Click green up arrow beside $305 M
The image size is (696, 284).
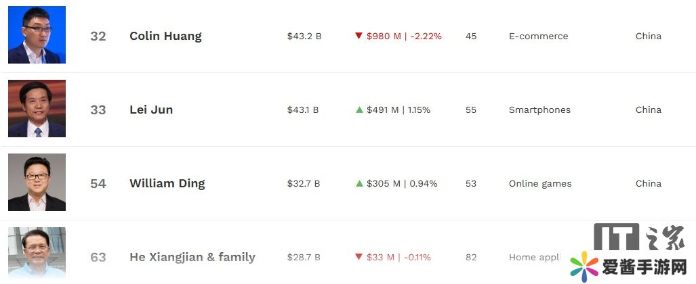(x=359, y=183)
